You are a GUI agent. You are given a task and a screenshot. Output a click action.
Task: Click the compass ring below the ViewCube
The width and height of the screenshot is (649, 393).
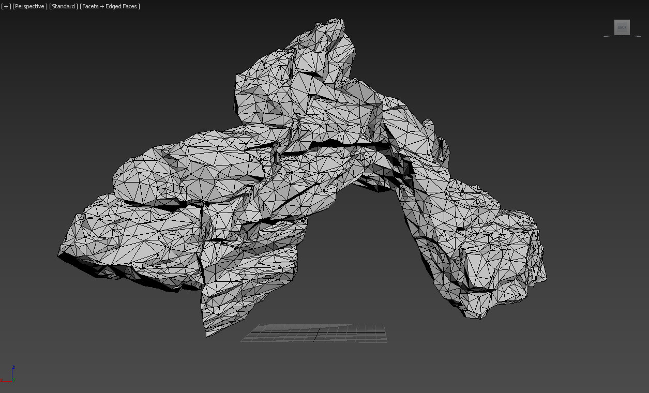pyautogui.click(x=622, y=37)
